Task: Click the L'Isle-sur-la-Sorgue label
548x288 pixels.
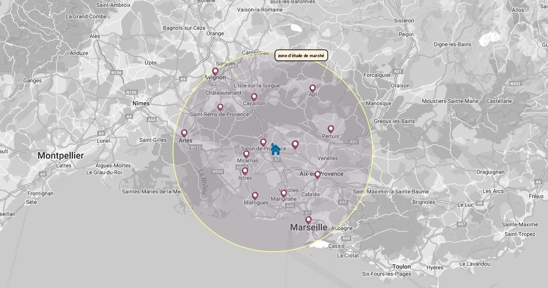Action: 256,85
